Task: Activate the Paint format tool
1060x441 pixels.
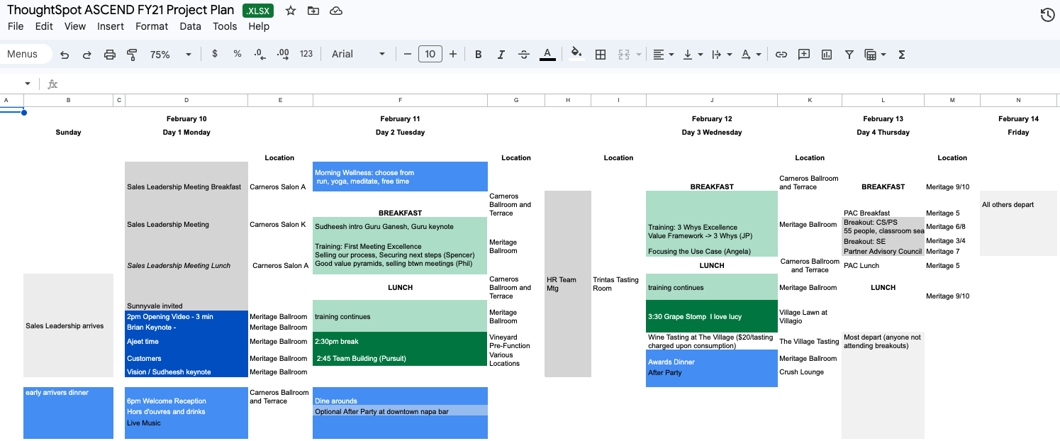Action: coord(132,55)
